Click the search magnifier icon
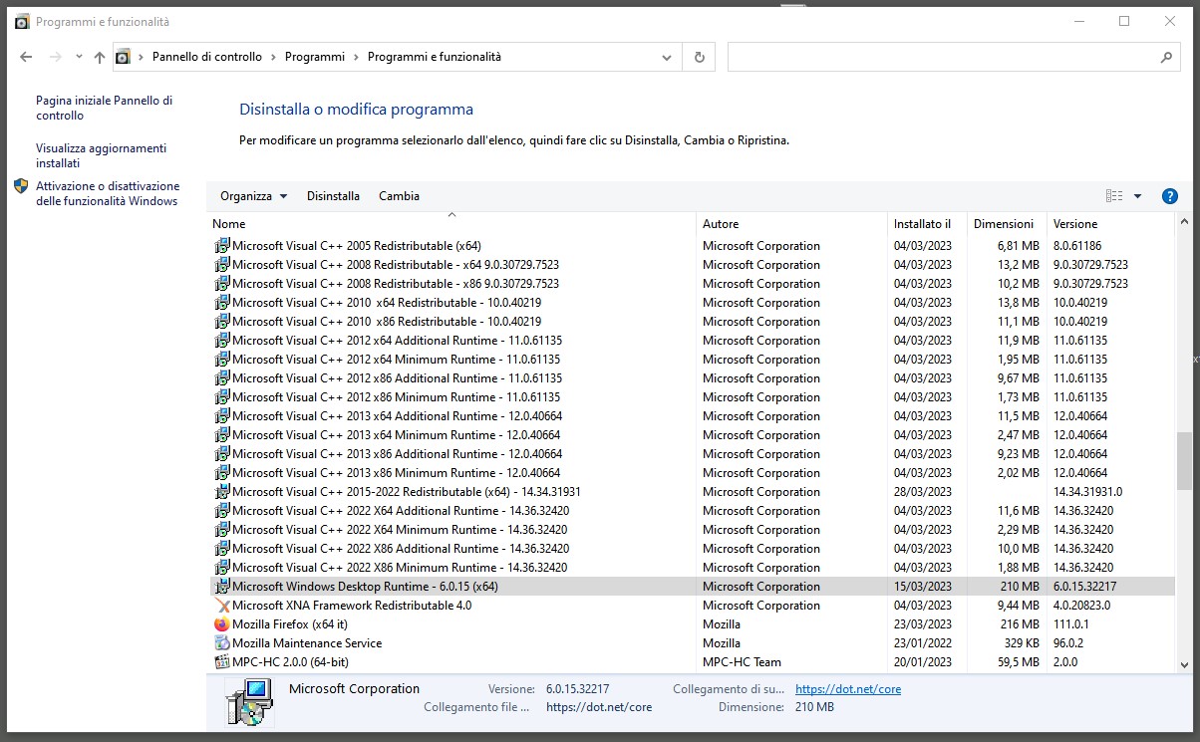Screen dimensions: 1200x742 click(1167, 58)
